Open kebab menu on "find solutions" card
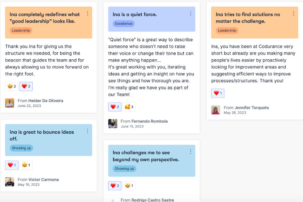 coord(294,14)
